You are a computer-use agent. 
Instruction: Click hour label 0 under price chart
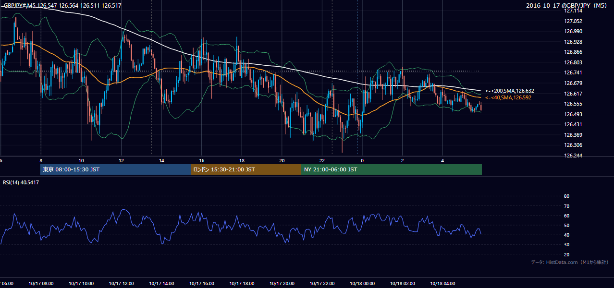362,160
